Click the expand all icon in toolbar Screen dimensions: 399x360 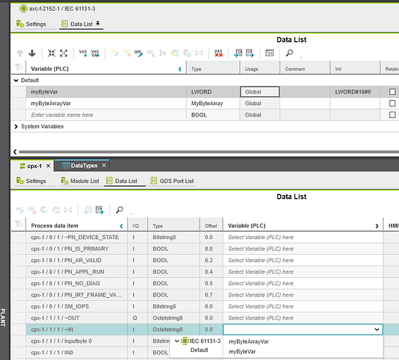(x=63, y=53)
